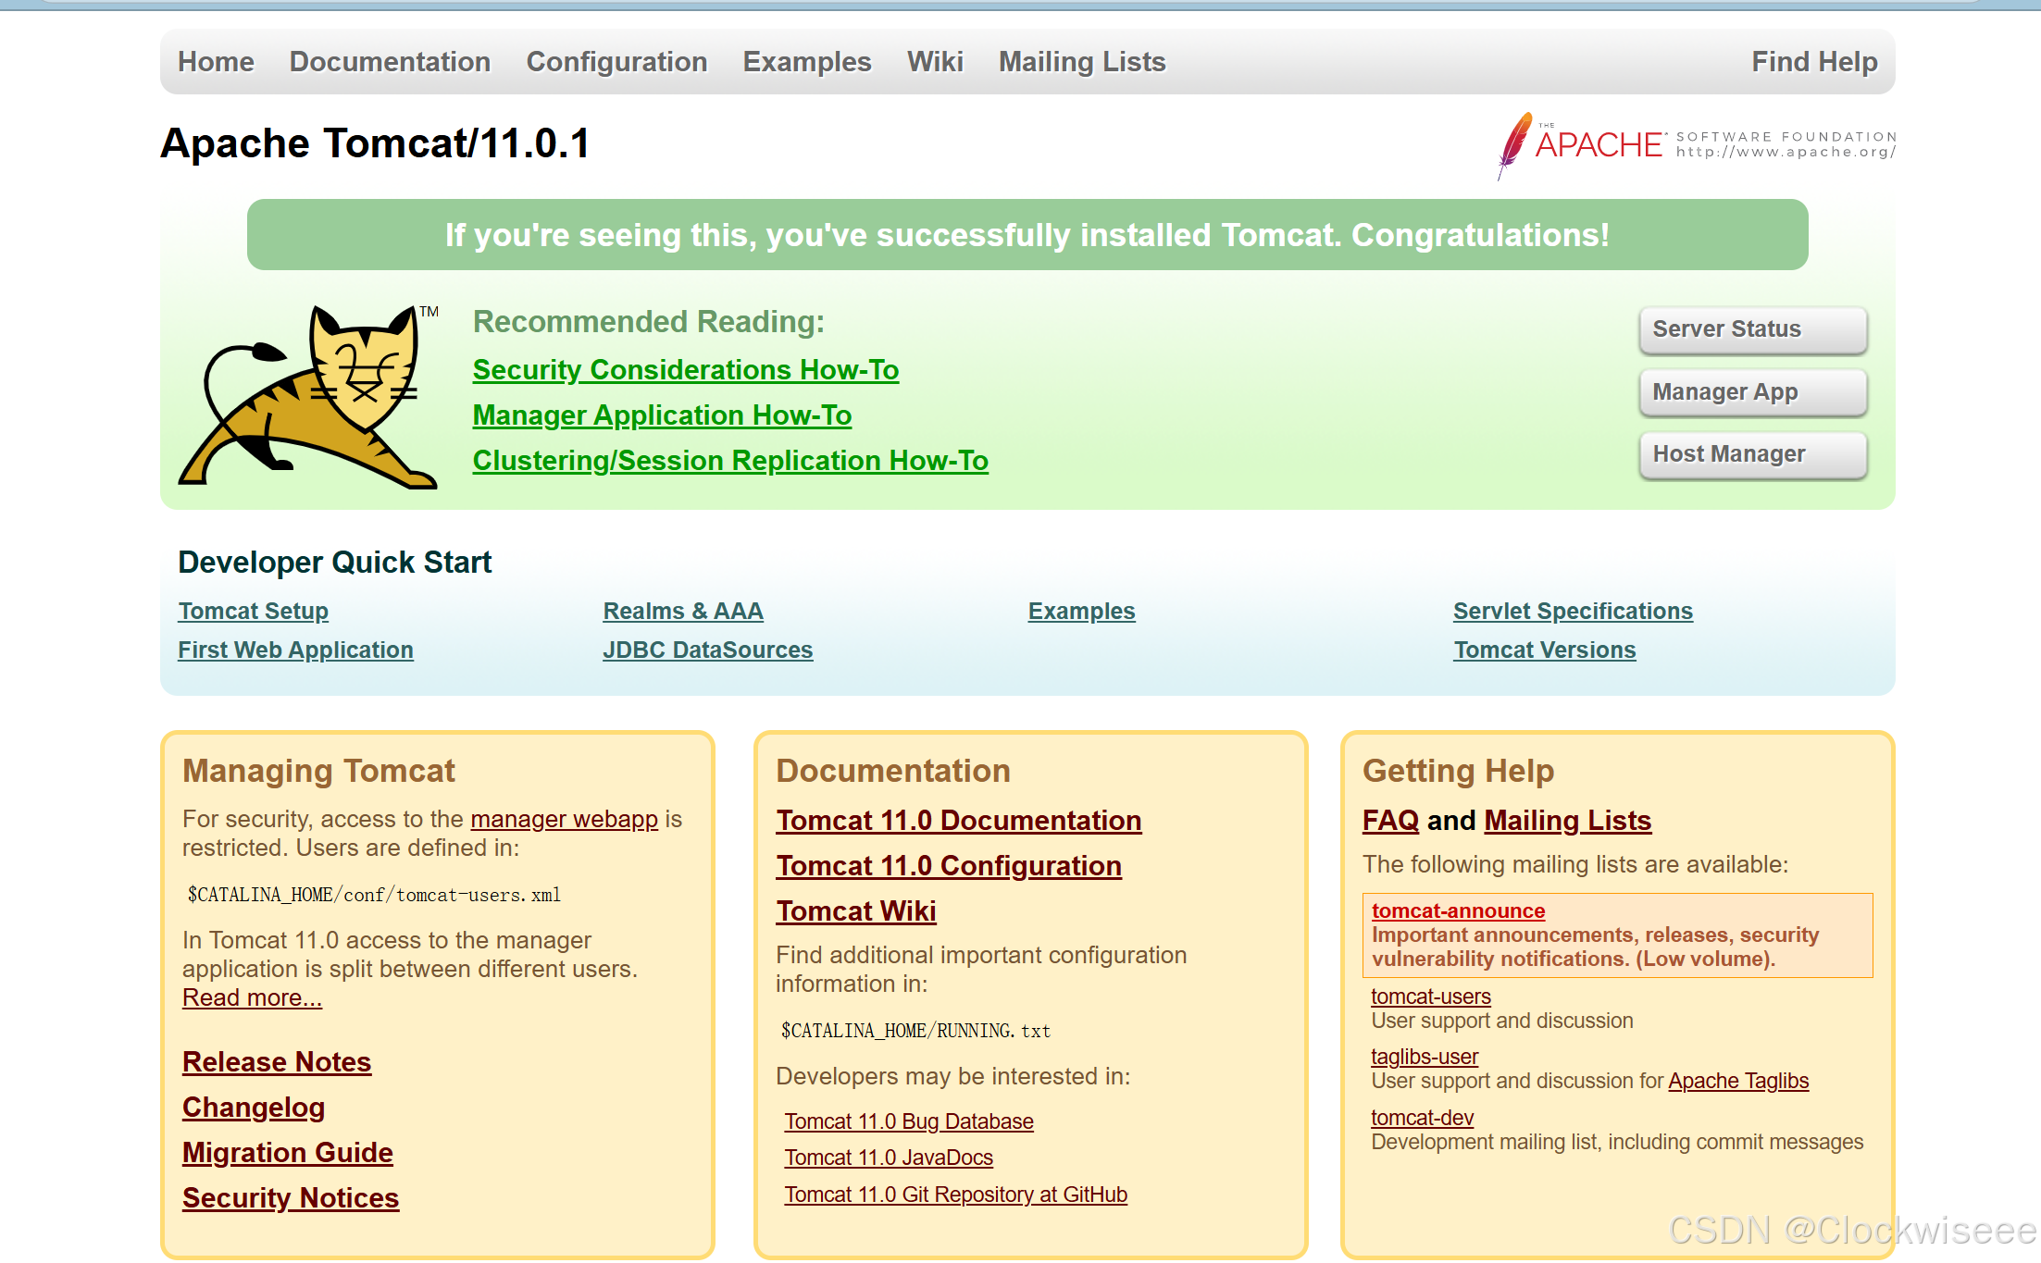Read Security Considerations How-To

click(x=686, y=369)
